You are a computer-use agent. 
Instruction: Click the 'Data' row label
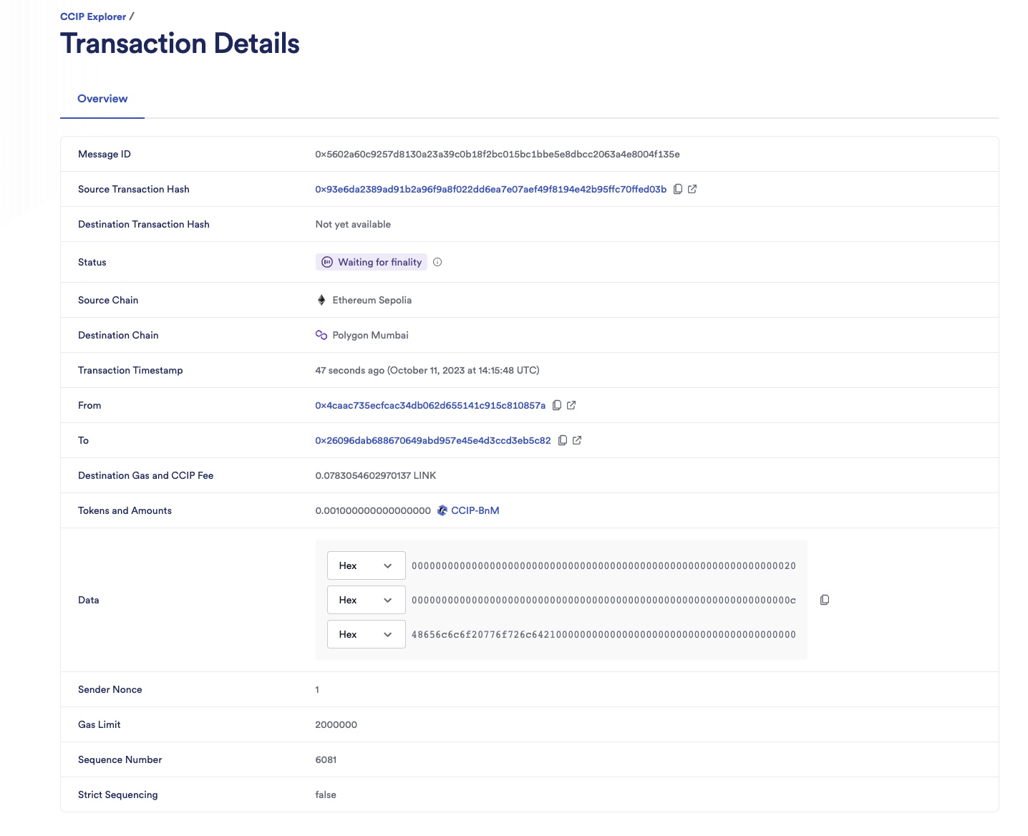pos(89,601)
